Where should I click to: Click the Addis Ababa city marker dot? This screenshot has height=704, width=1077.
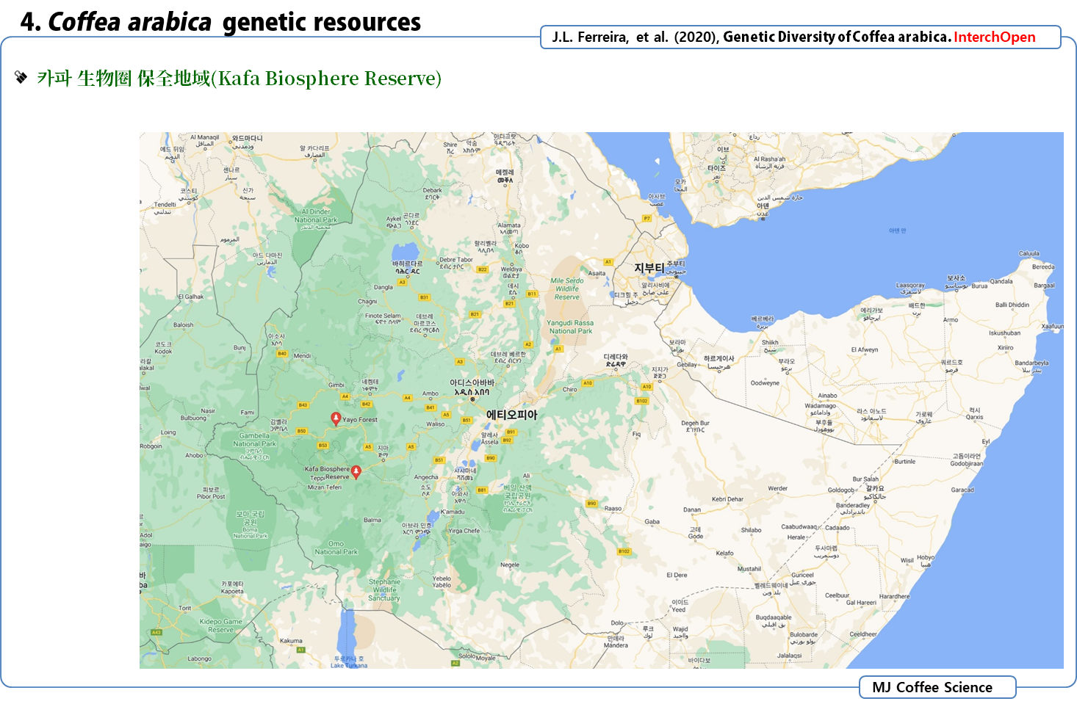(472, 399)
